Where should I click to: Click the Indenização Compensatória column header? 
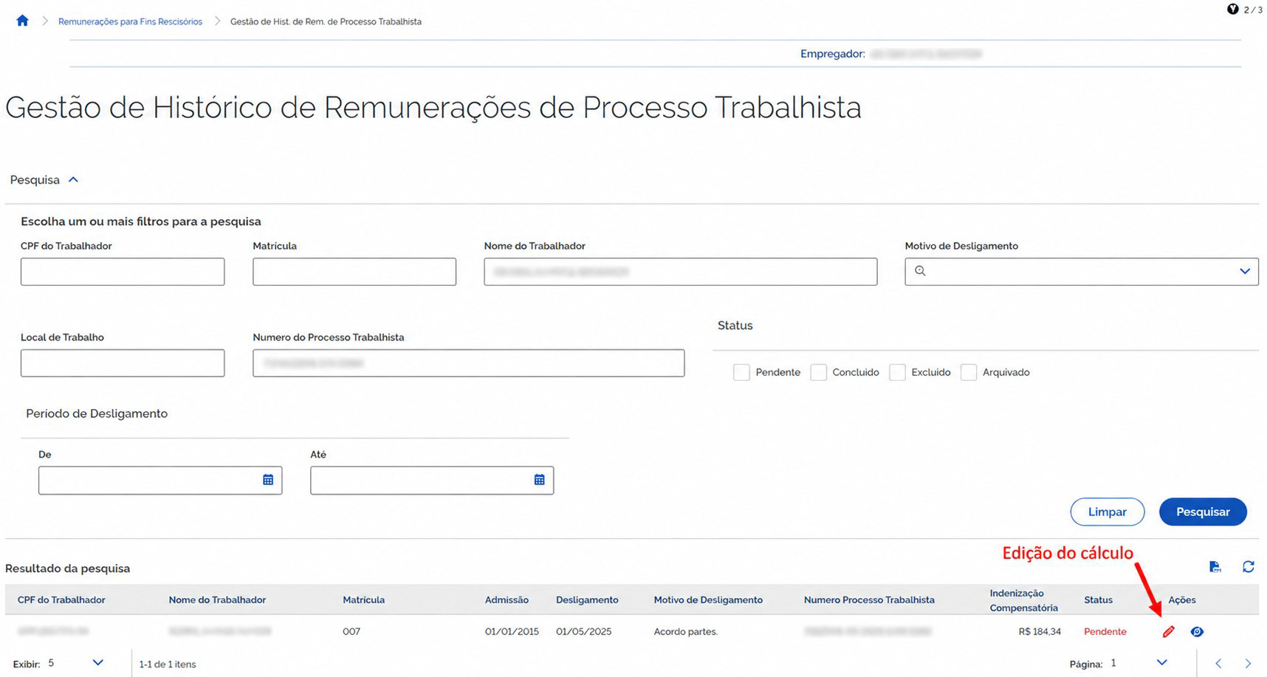click(1023, 600)
